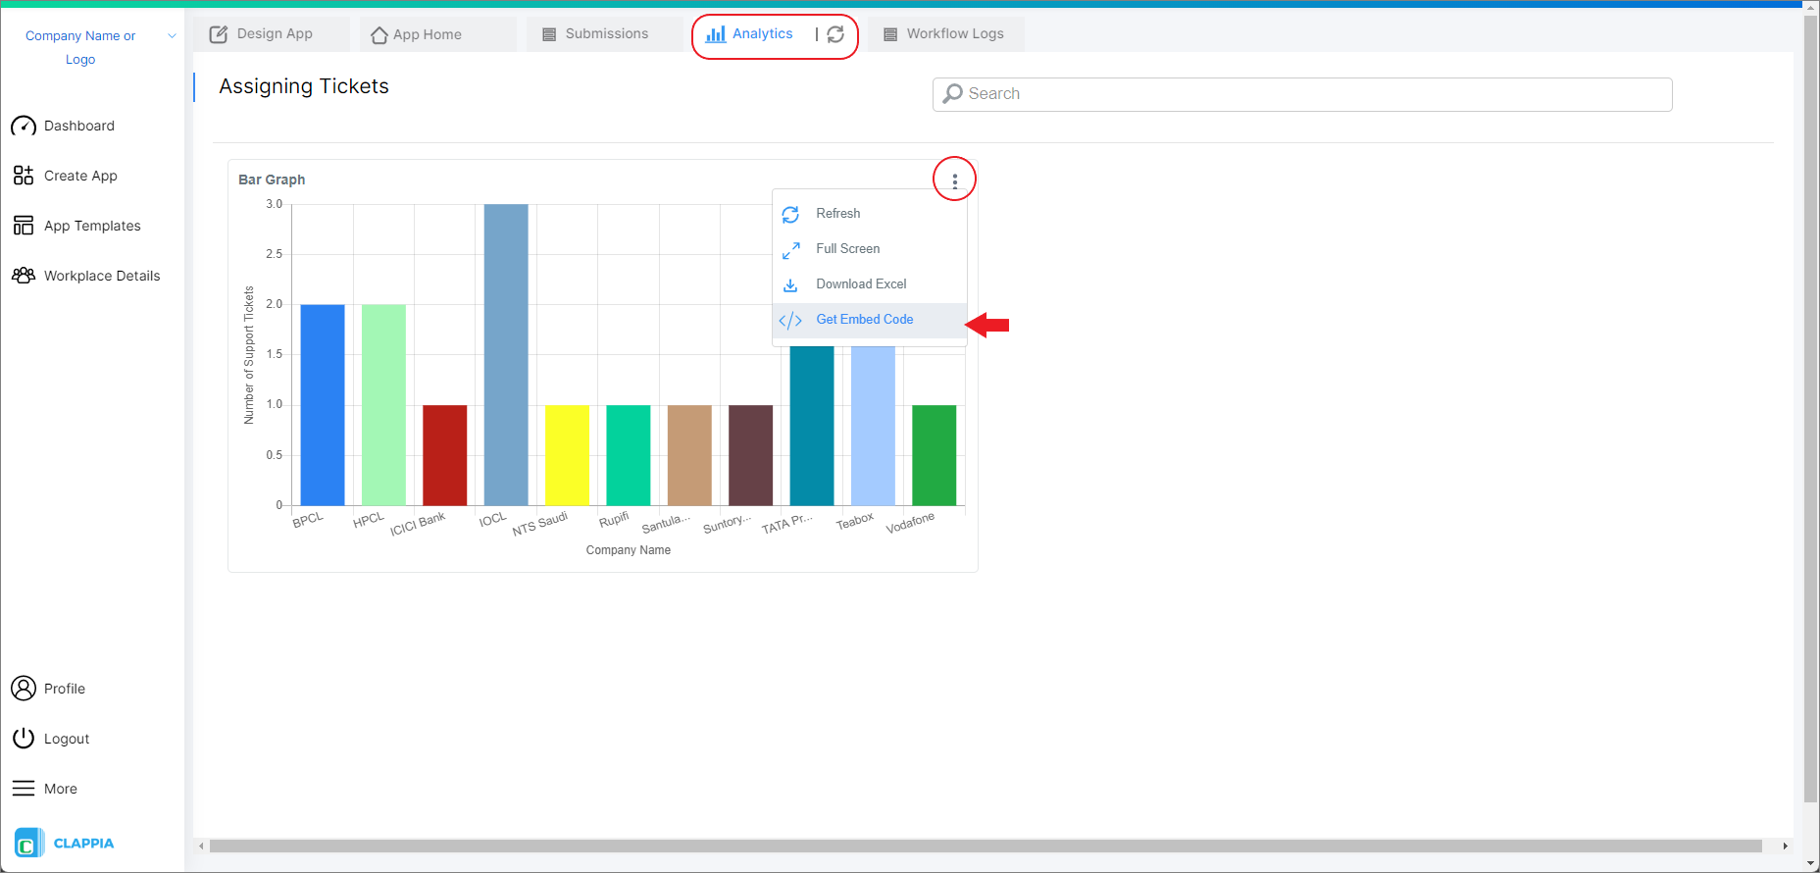The width and height of the screenshot is (1820, 873).
Task: Open the Dashboard sidebar link
Action: 79,126
